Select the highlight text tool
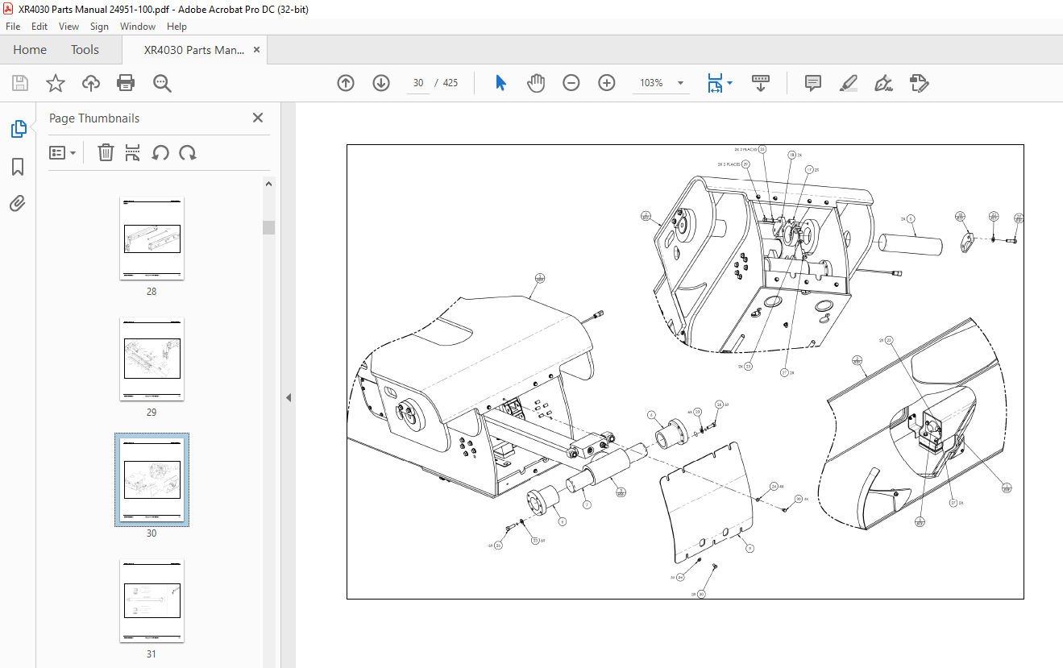 [x=848, y=83]
